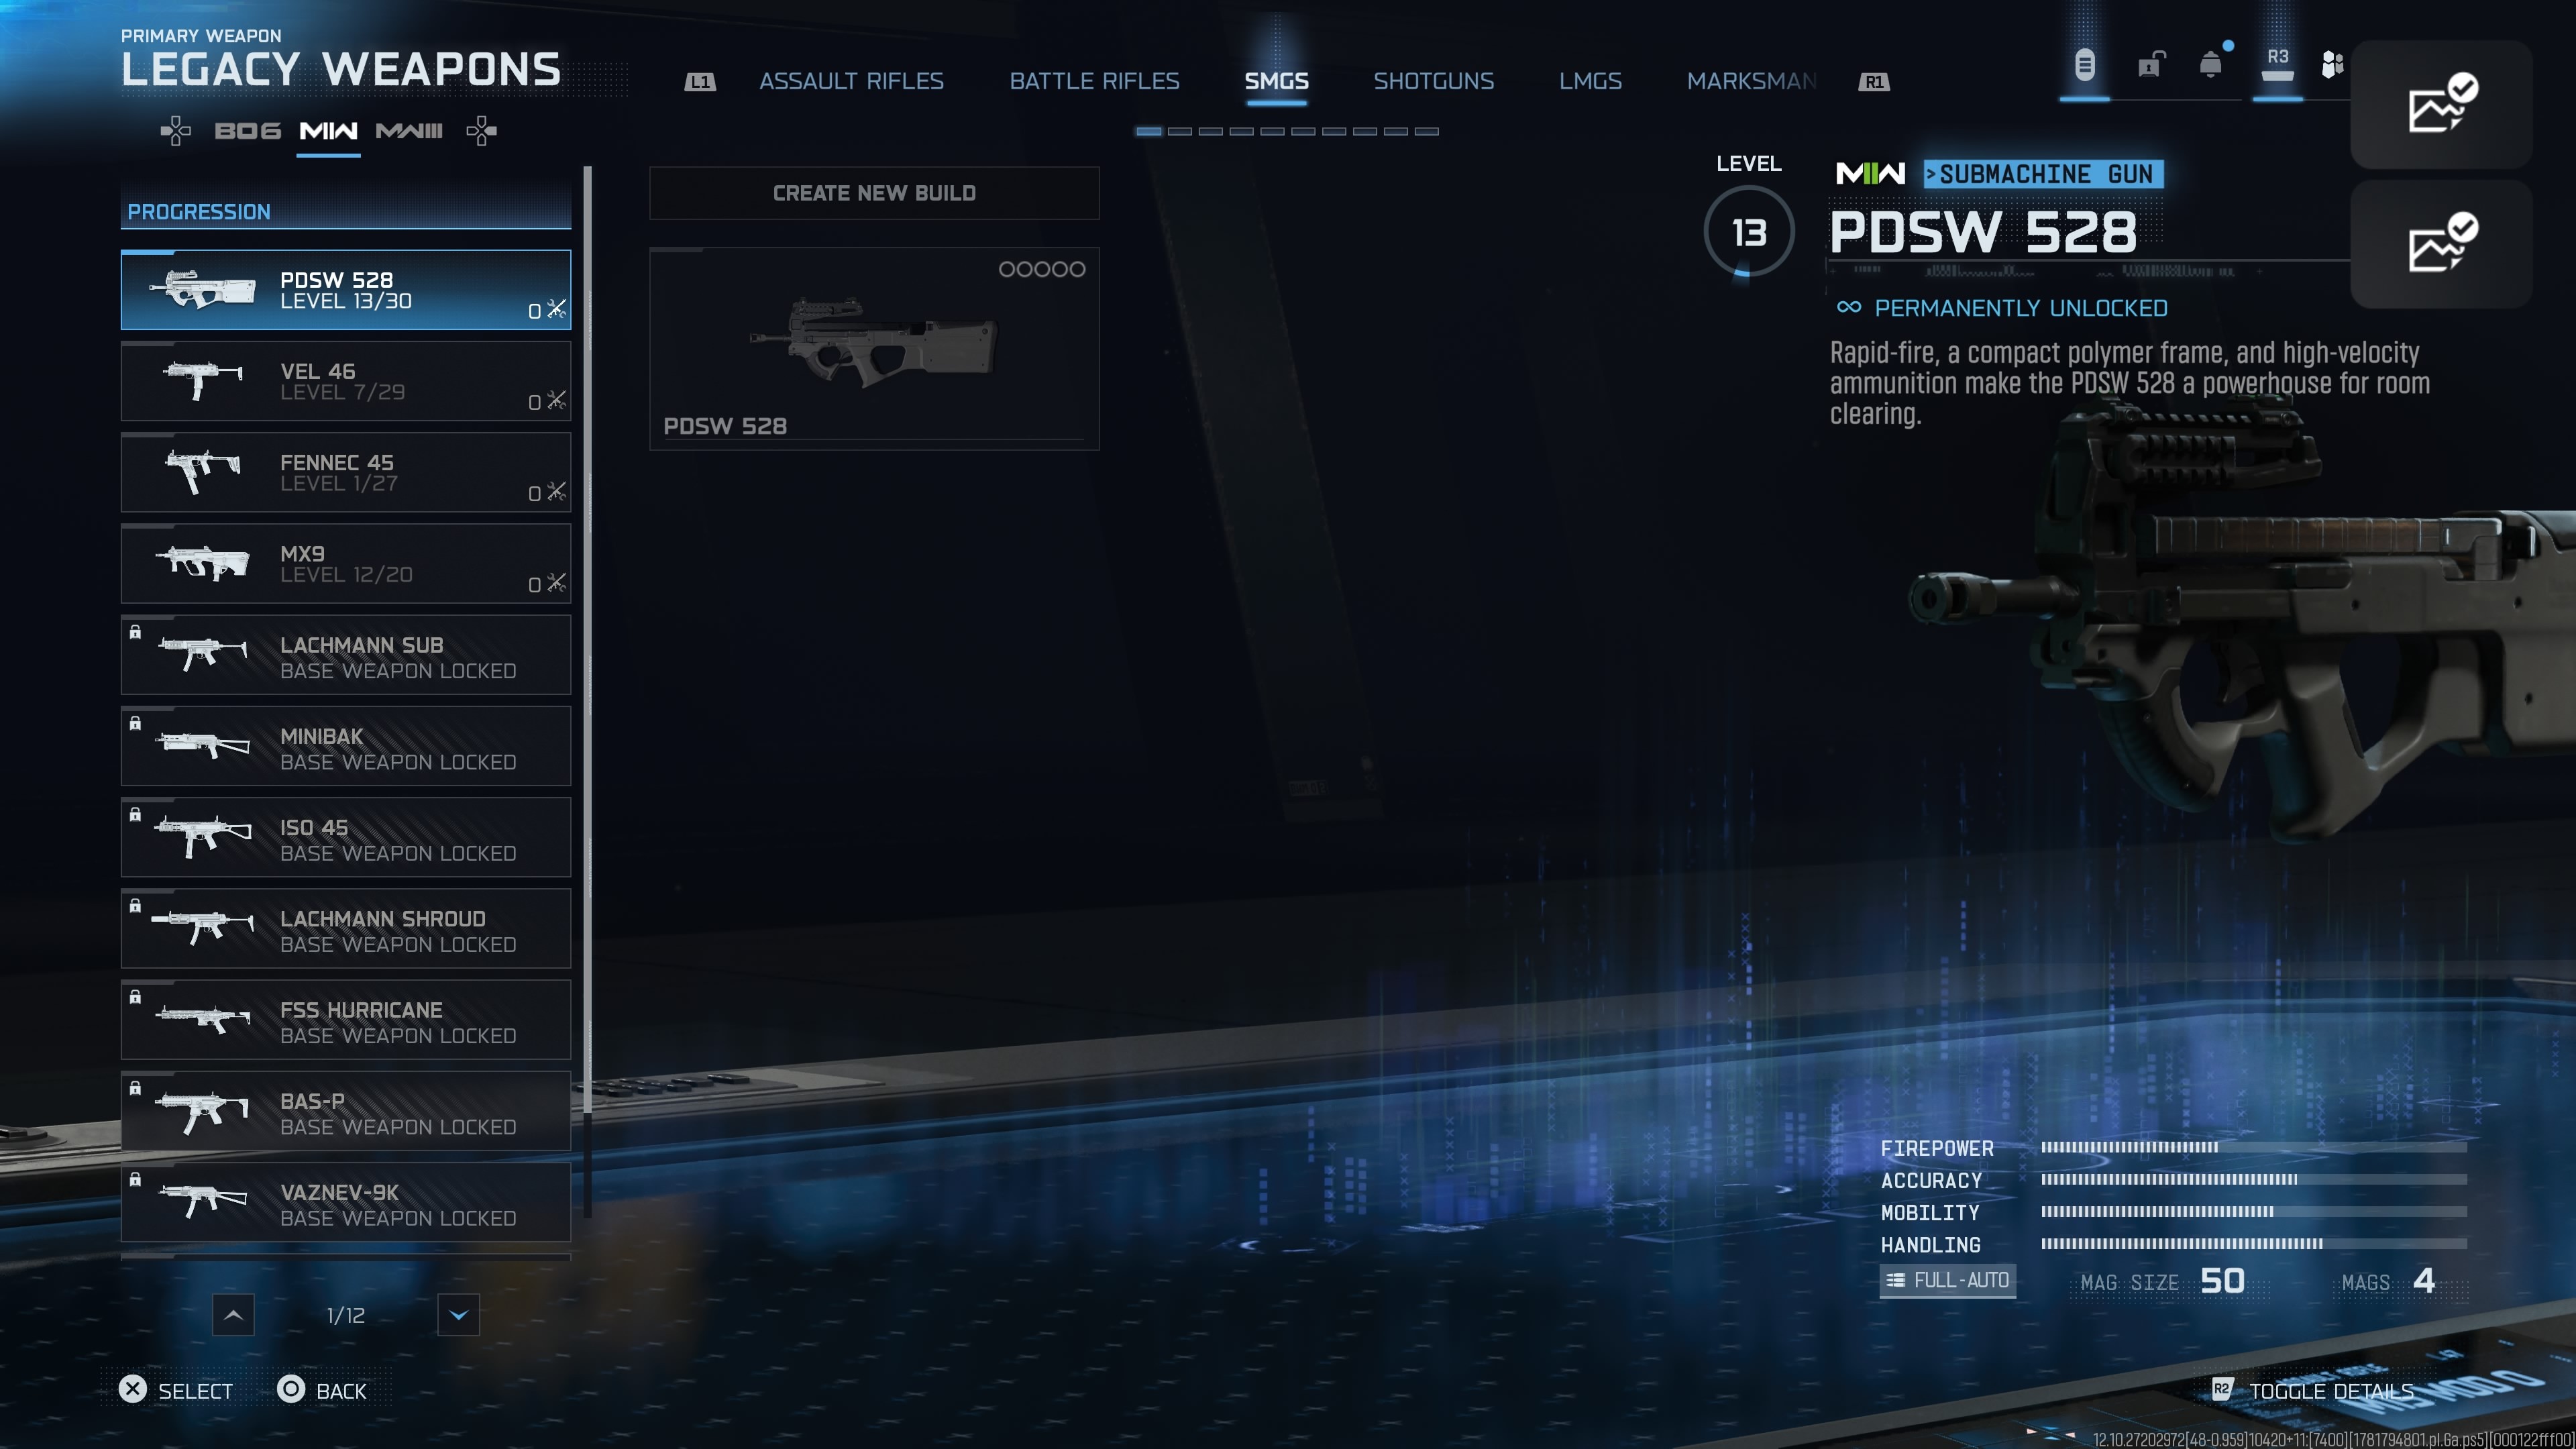Viewport: 2576px width, 1449px height.
Task: Click the L1 bumper icon
Action: 700,82
